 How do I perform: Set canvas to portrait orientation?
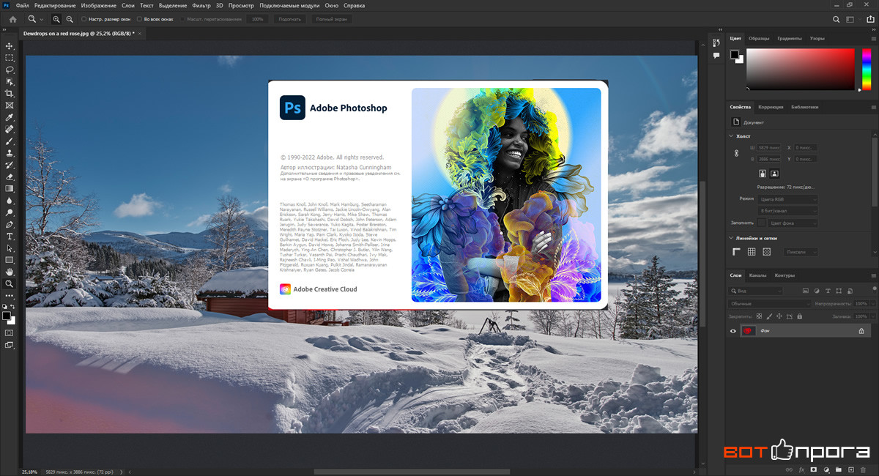coord(763,174)
